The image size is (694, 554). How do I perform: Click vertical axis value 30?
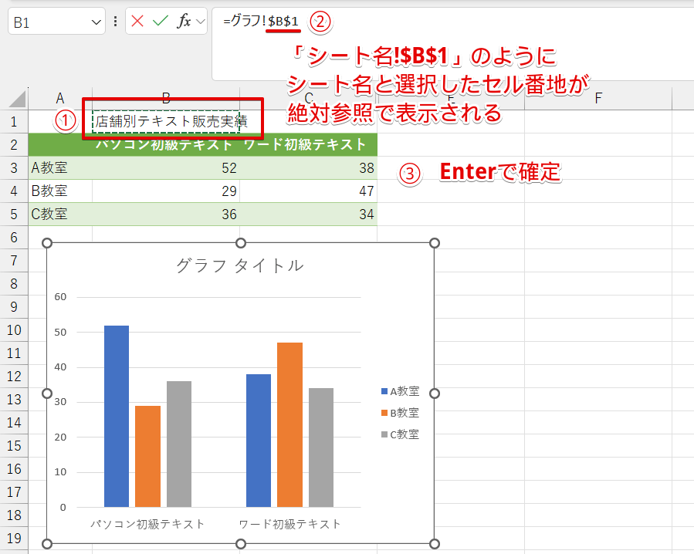click(61, 402)
